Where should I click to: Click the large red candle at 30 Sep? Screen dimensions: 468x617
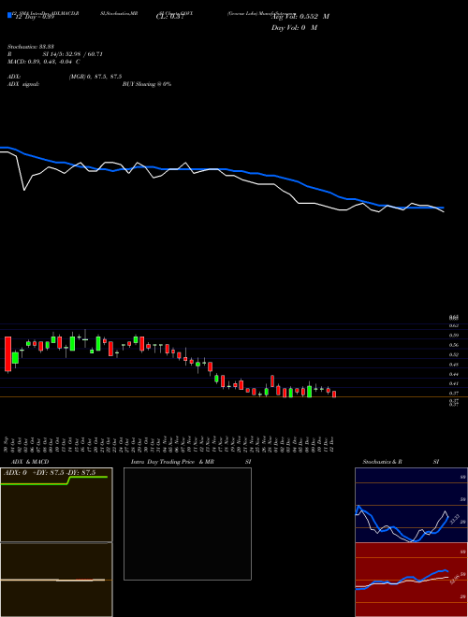coord(7,354)
